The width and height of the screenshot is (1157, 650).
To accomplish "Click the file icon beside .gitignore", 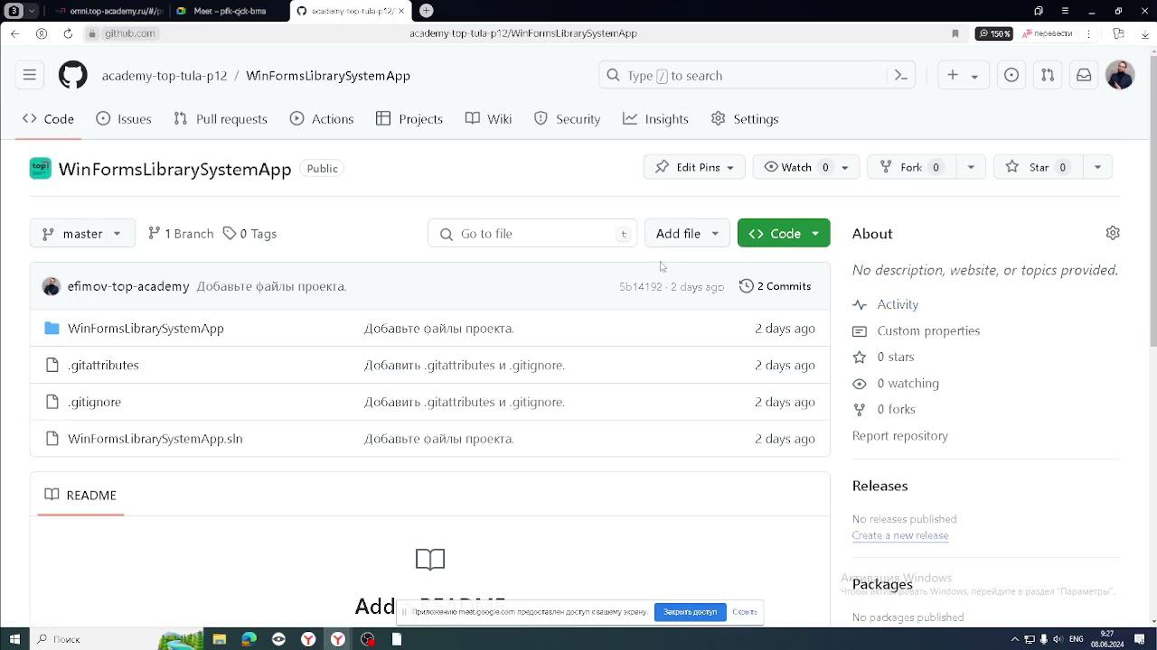I will point(52,402).
